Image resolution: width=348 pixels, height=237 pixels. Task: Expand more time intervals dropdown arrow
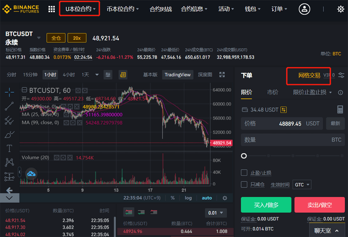(97, 75)
